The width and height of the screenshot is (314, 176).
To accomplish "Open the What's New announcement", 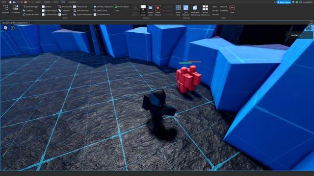I will 284,2.
